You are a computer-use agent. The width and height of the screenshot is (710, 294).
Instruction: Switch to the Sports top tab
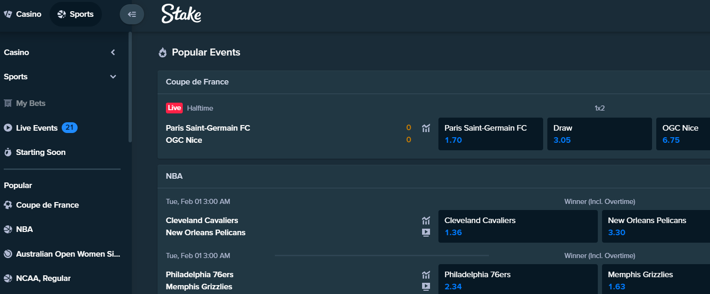(x=75, y=14)
